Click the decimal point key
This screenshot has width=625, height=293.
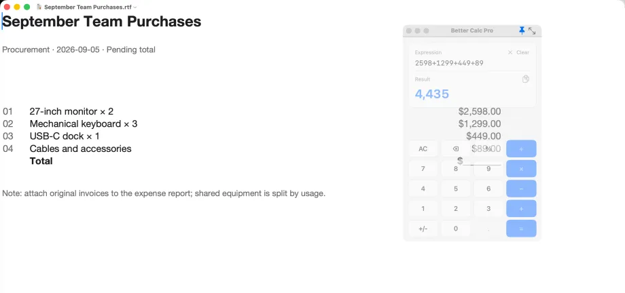(x=488, y=229)
